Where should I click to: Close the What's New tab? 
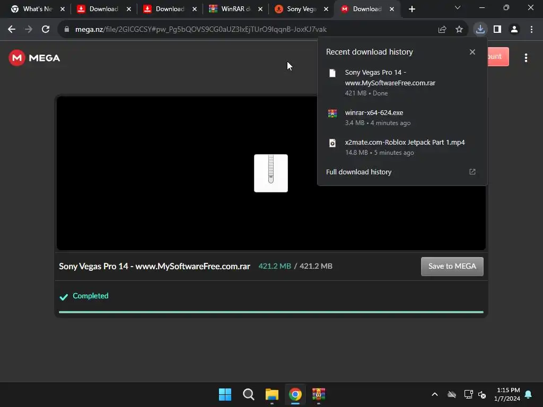click(63, 9)
